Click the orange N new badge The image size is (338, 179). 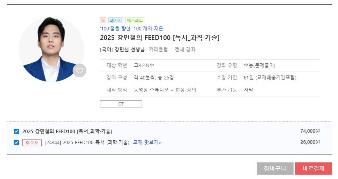(x=103, y=20)
